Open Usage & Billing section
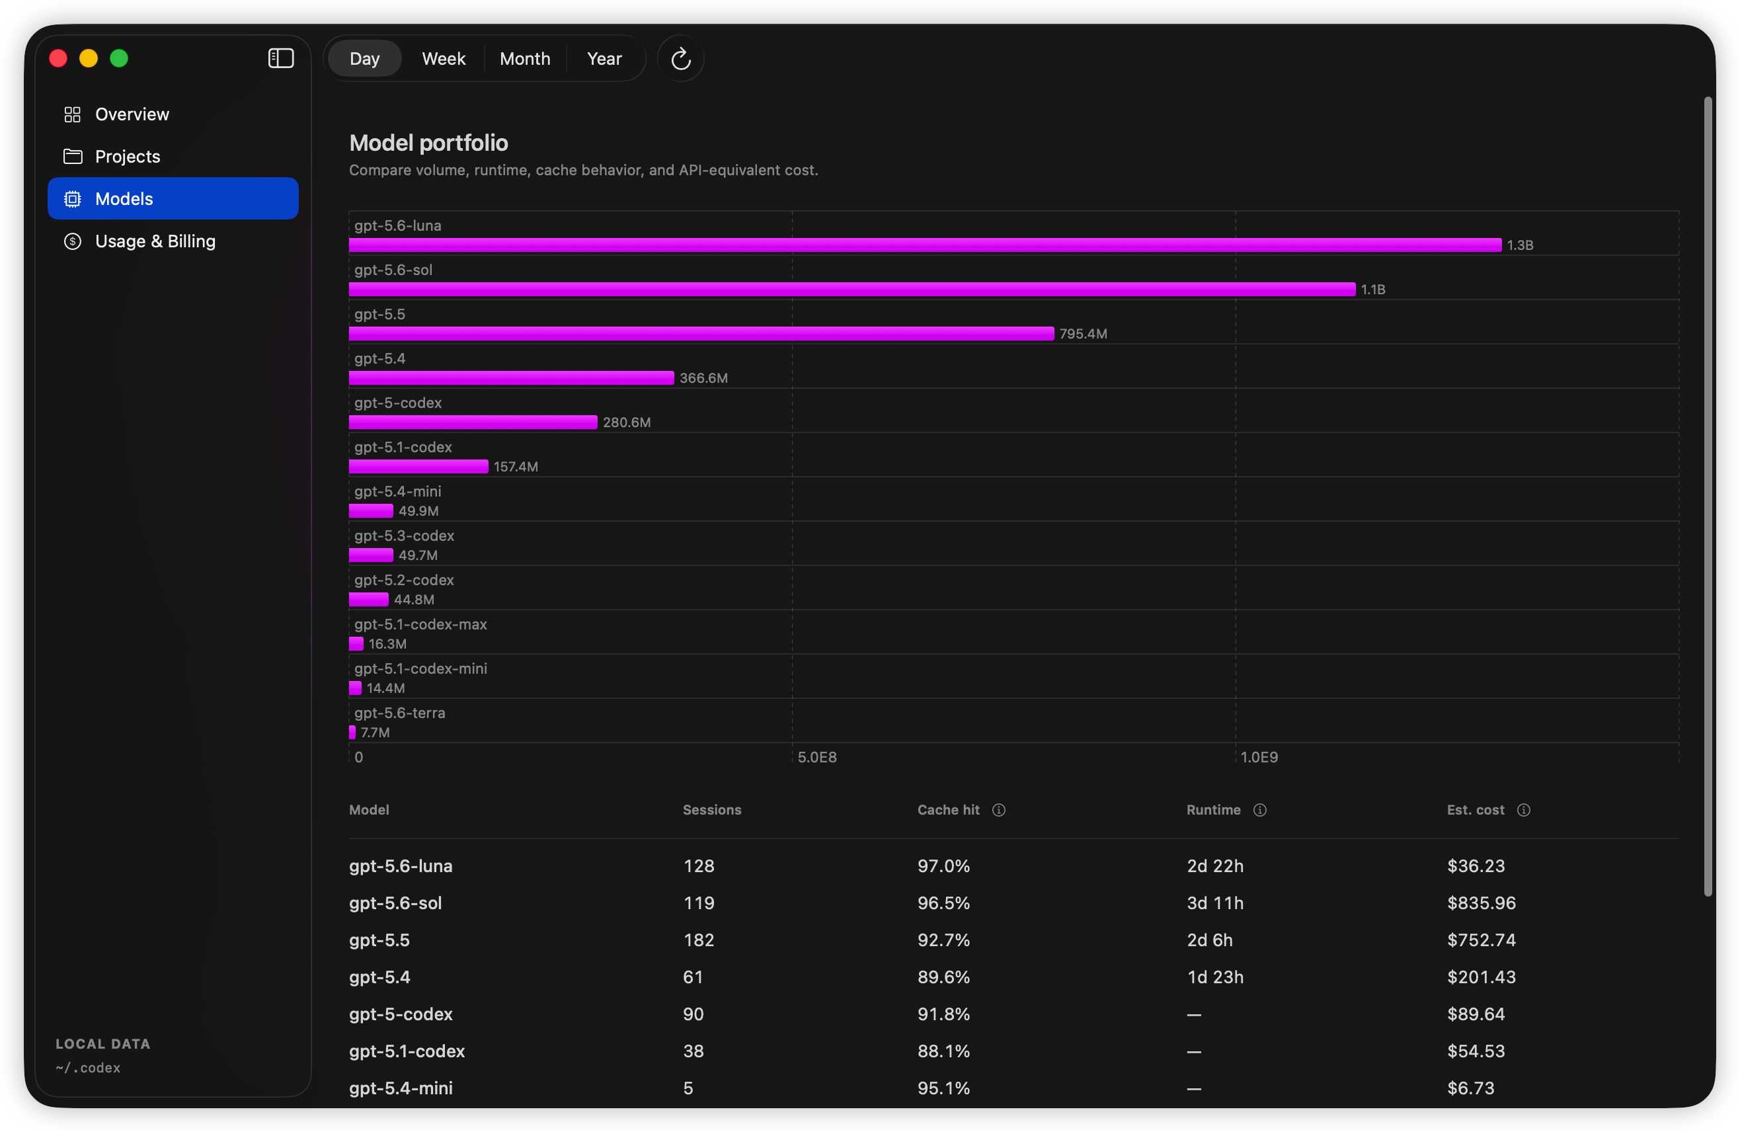 point(173,241)
